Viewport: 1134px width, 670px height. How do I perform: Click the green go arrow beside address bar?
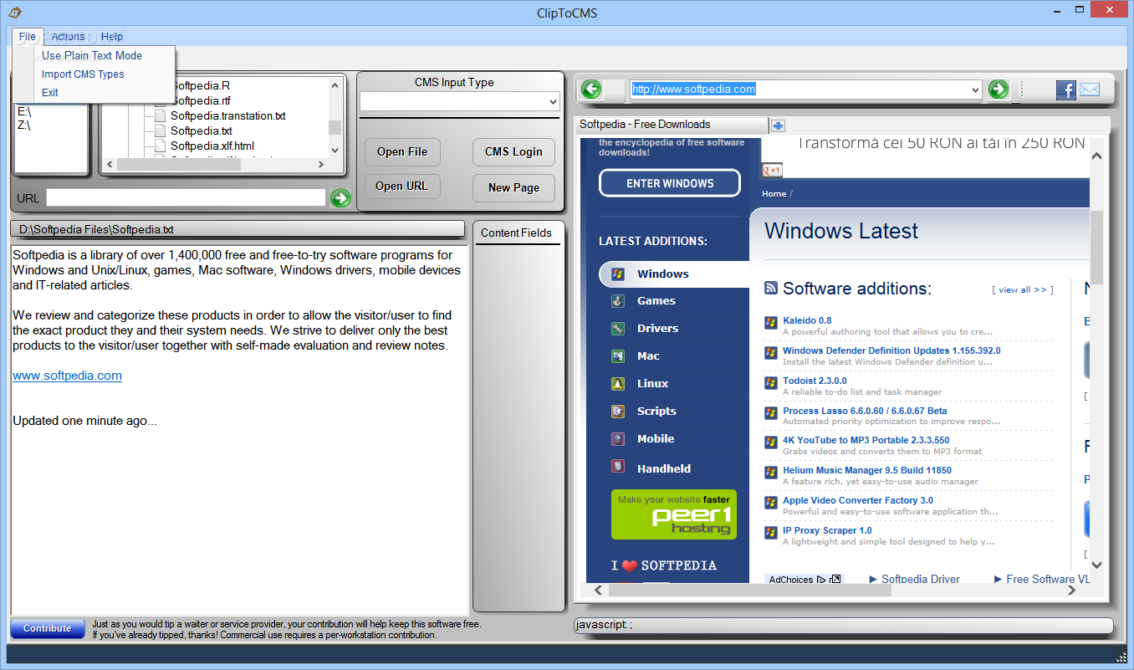[998, 90]
